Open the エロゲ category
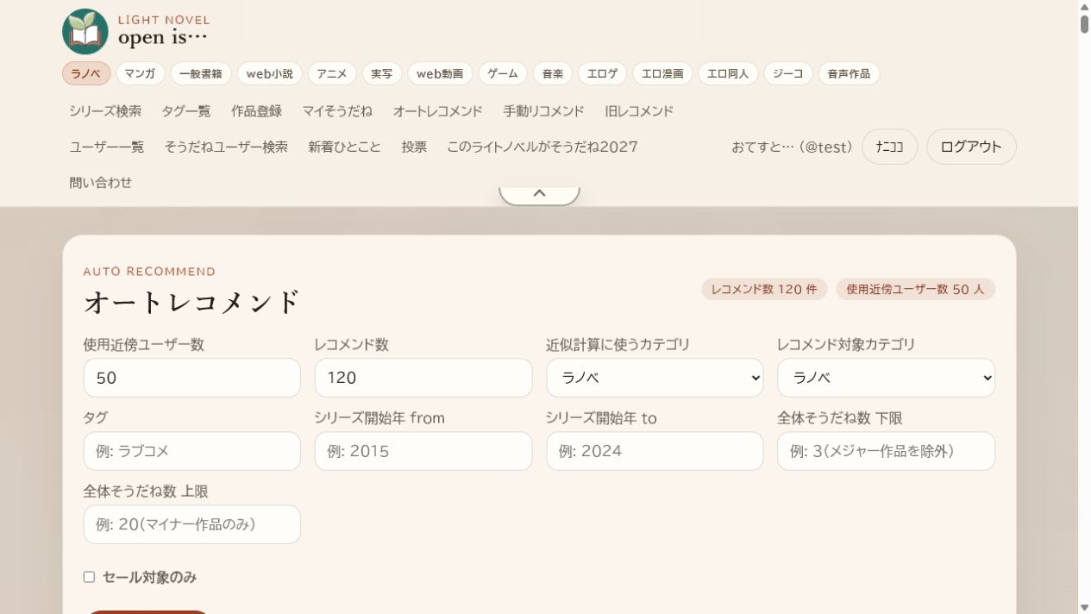 (x=603, y=73)
